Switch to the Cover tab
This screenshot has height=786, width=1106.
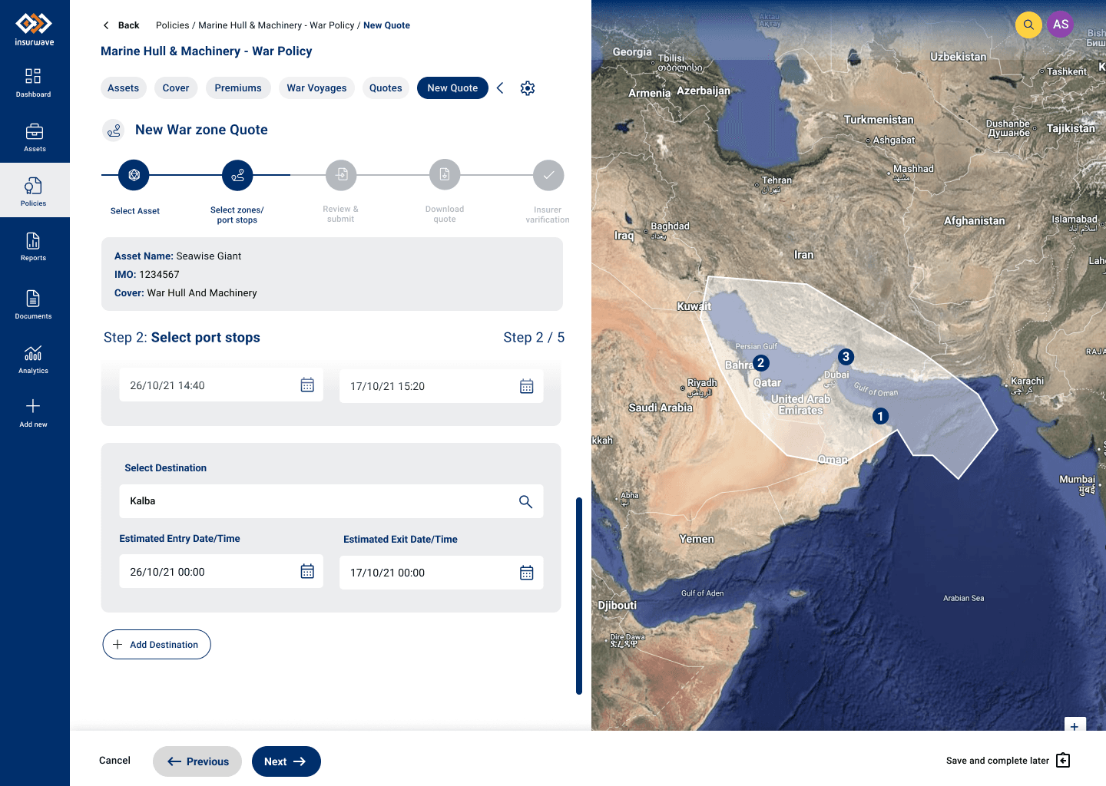pos(176,88)
